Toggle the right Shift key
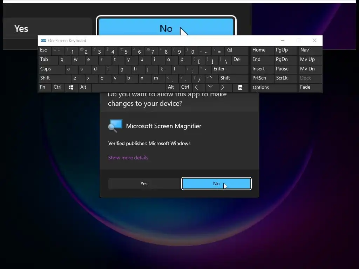Screen dimensions: 359x269 click(233, 78)
